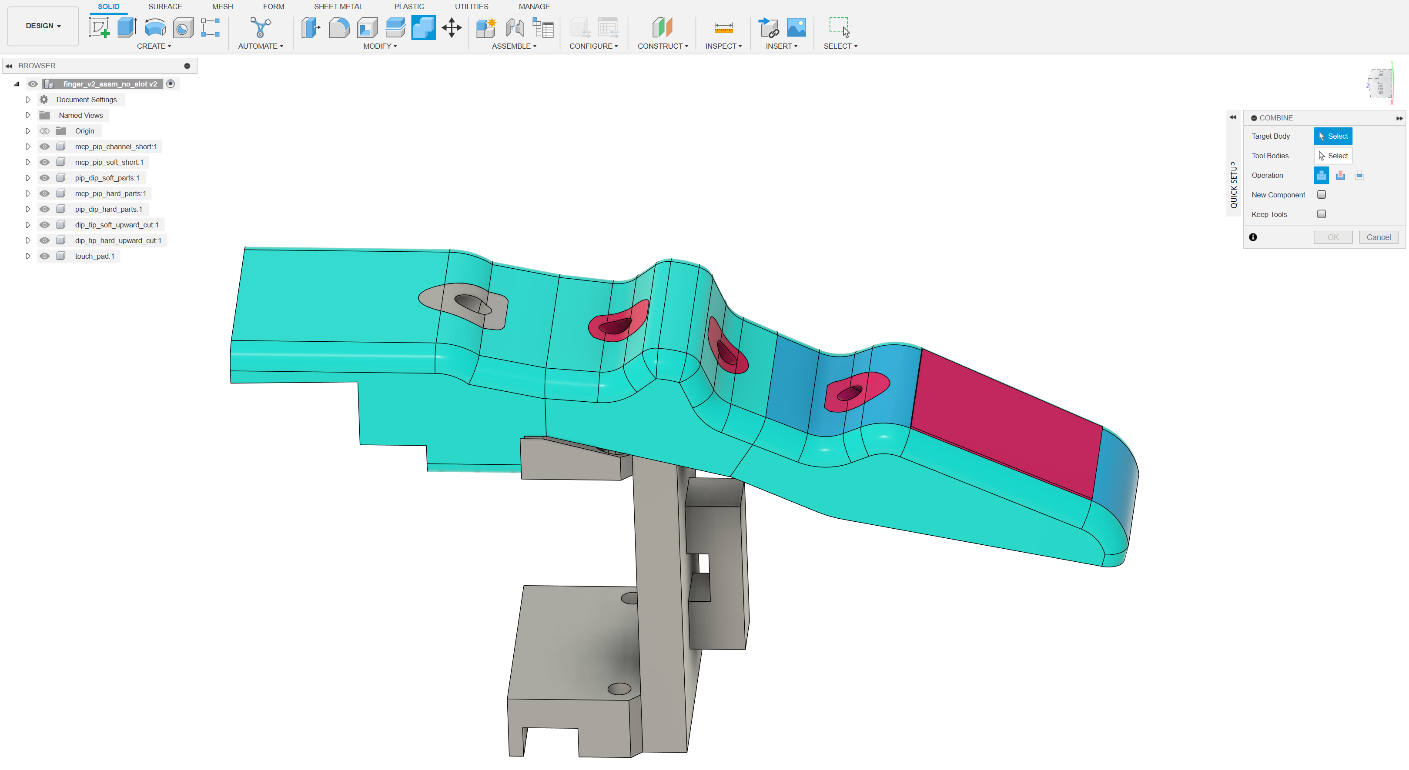
Task: Hide the touch_pad:1 component
Action: click(x=45, y=256)
